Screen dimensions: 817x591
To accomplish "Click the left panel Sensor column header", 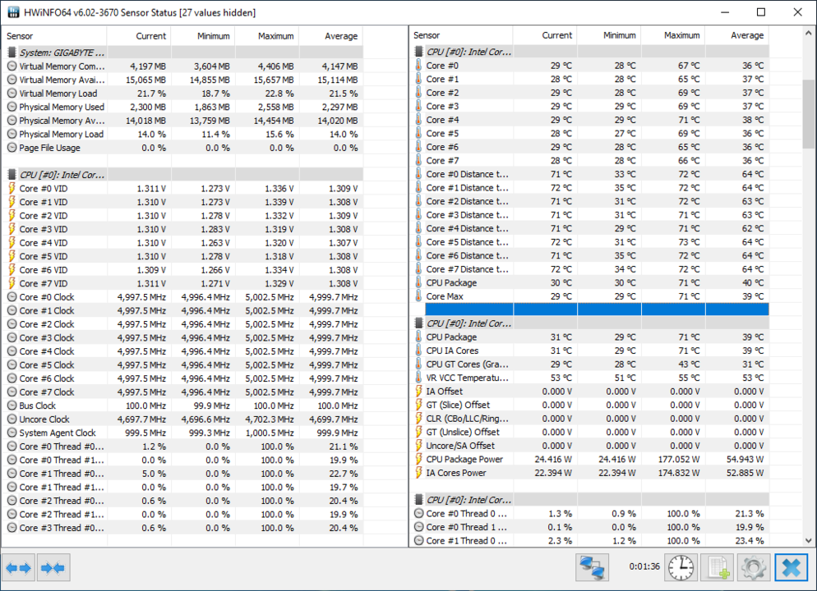I will (55, 36).
